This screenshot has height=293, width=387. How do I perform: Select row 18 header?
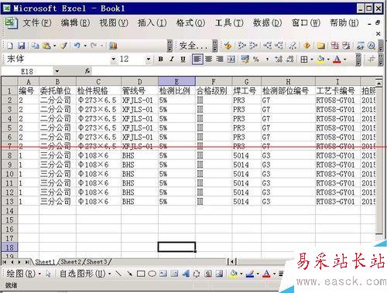point(9,247)
